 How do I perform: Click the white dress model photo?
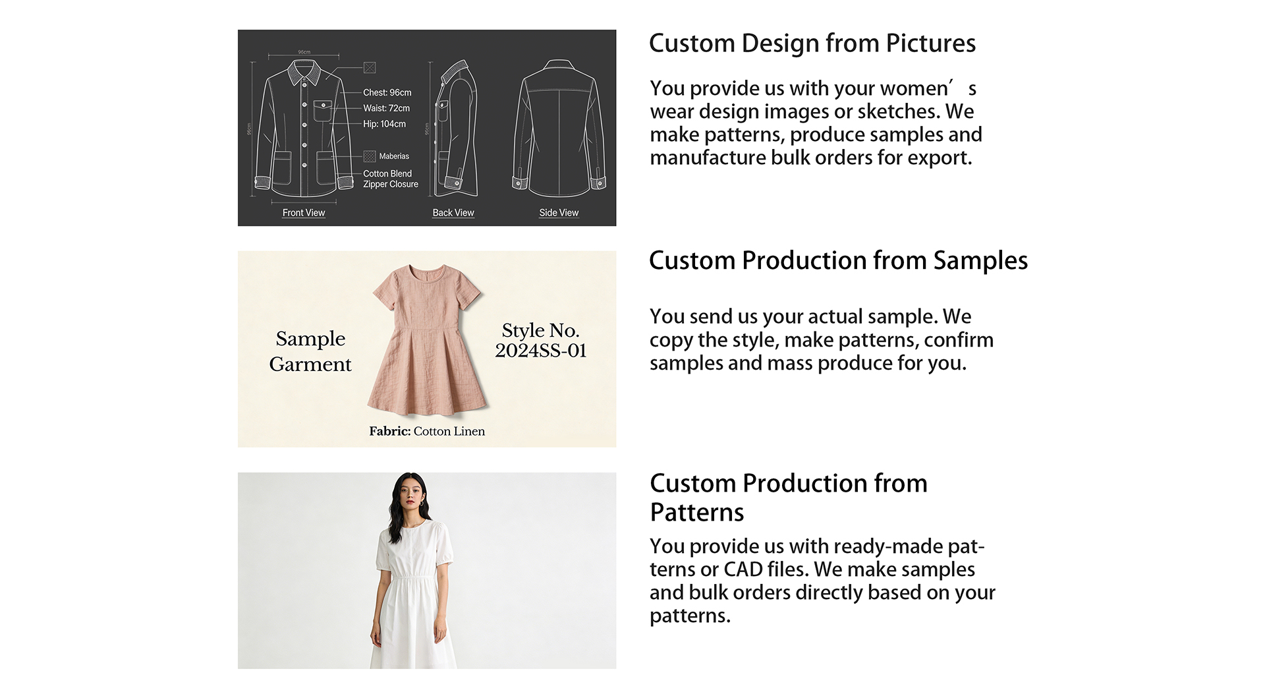427,571
